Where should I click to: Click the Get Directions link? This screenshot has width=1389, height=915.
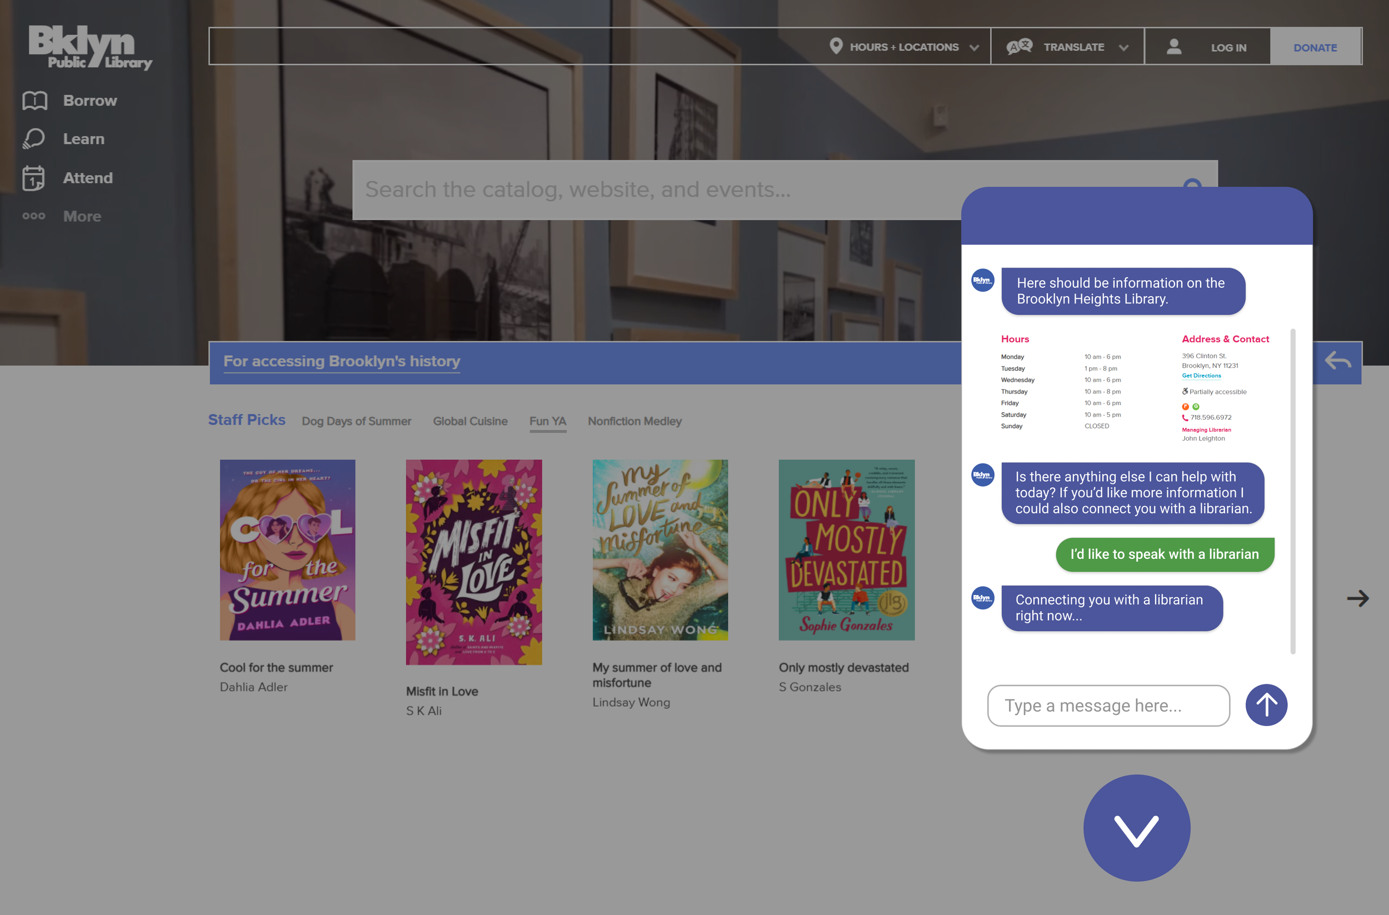1201,376
